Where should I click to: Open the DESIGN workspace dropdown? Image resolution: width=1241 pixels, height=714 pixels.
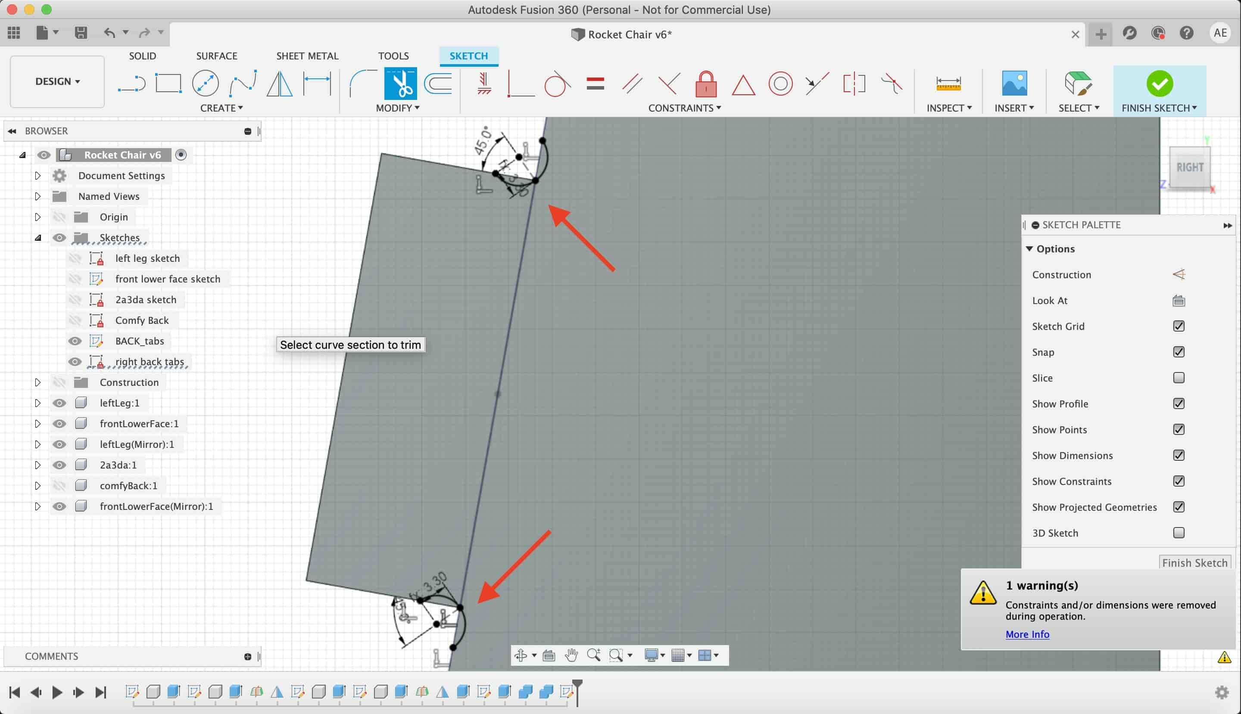click(x=57, y=81)
